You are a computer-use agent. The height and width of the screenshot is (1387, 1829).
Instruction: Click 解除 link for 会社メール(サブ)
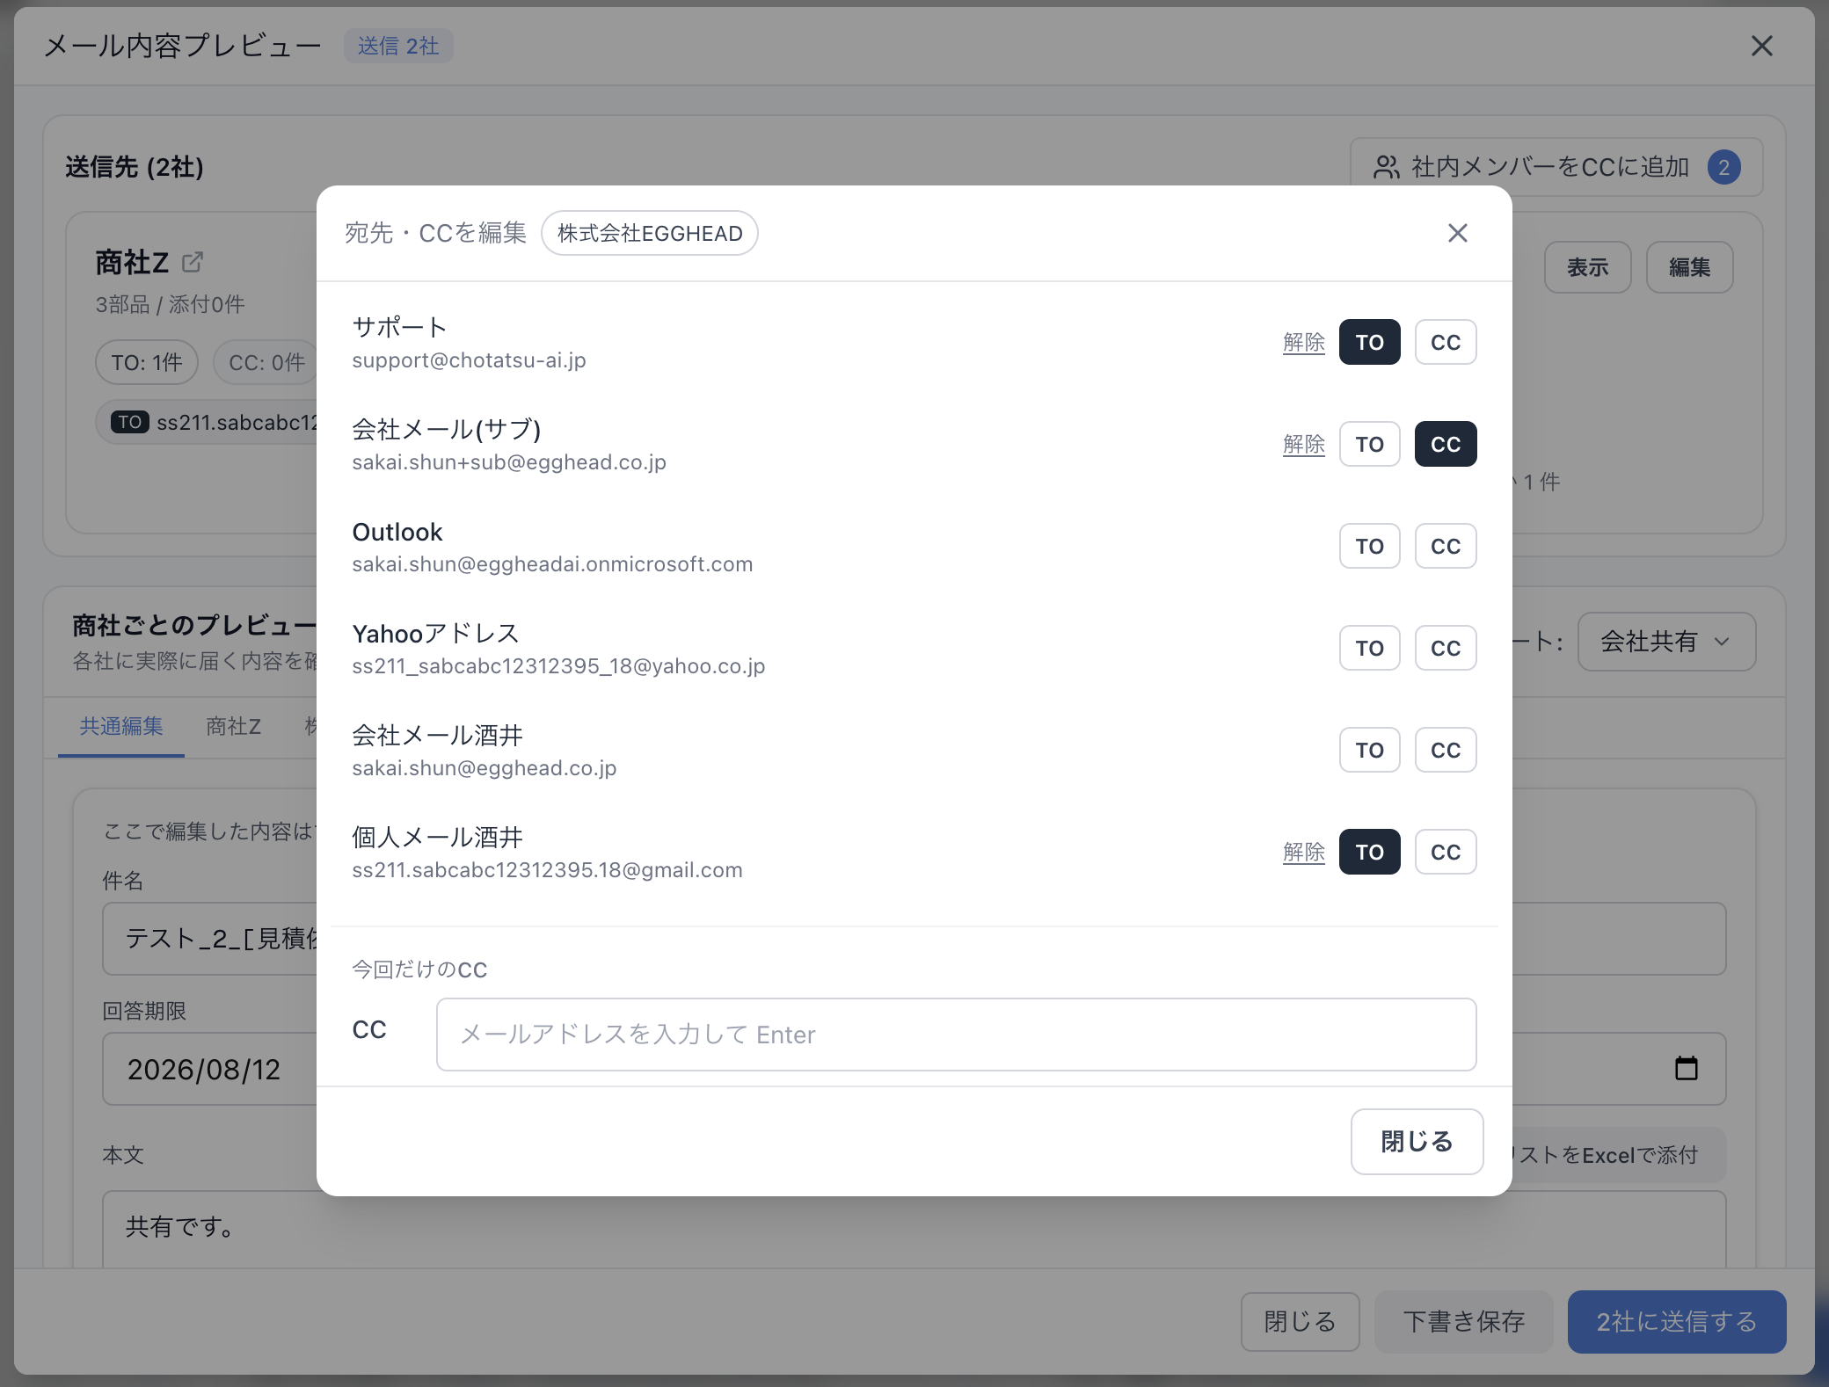click(x=1303, y=444)
